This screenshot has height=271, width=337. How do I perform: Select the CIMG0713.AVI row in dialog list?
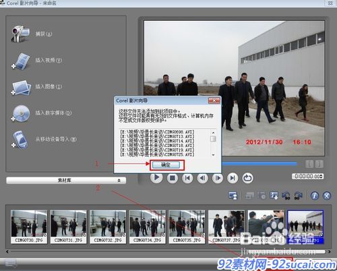pyautogui.click(x=157, y=136)
